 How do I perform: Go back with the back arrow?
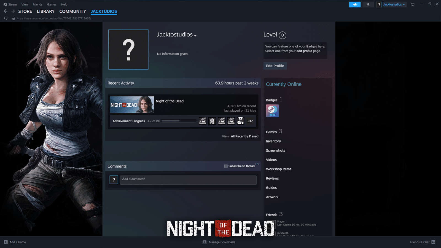(x=6, y=11)
